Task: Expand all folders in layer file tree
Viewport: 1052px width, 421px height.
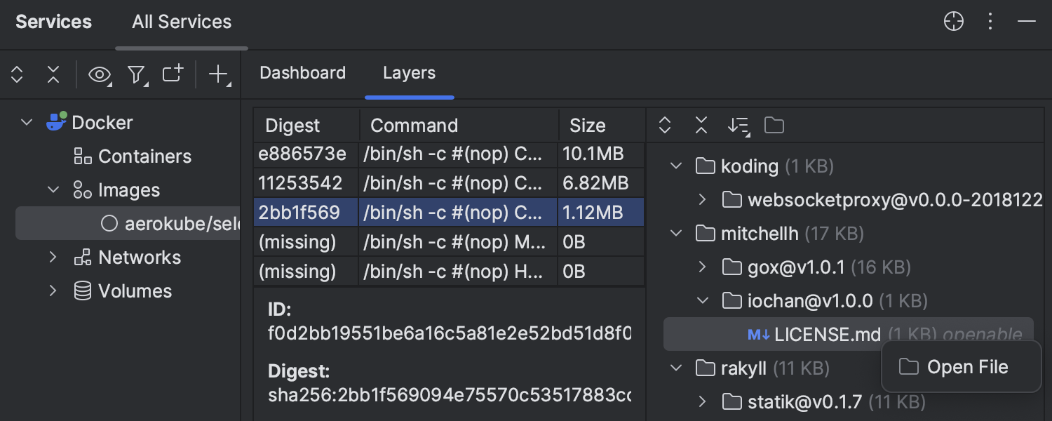Action: 665,126
